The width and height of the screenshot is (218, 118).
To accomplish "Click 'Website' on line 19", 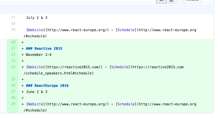I will 35,30.
